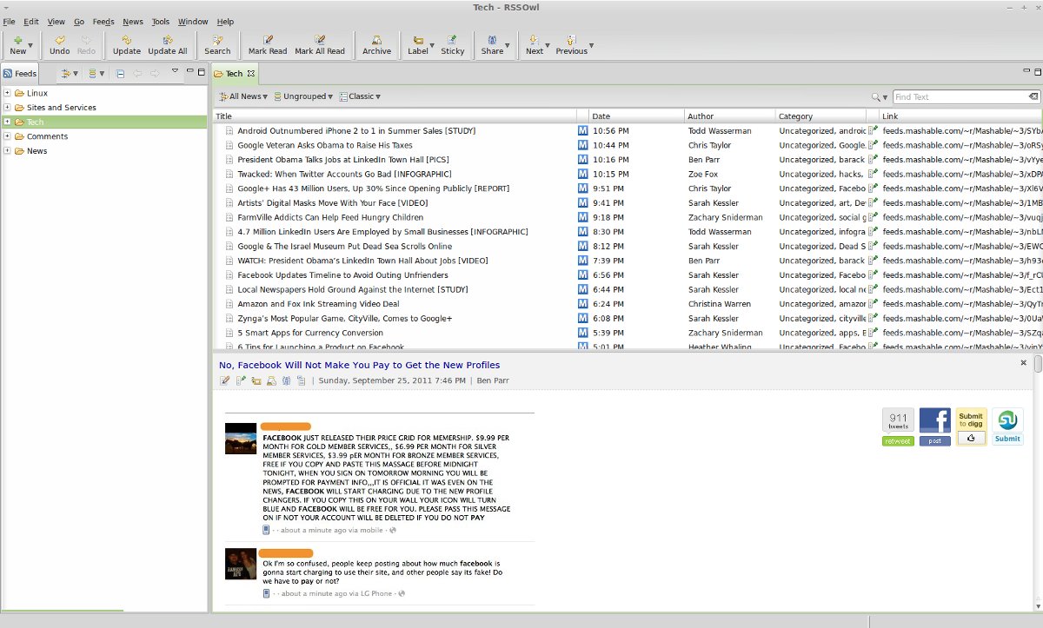
Task: Clear the Find Text field
Action: click(x=1033, y=97)
